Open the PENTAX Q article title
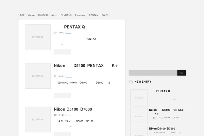This screenshot has height=136, width=204. tap(74, 27)
